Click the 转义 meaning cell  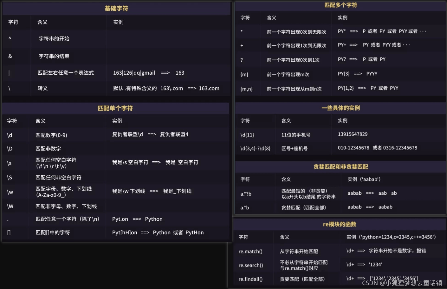coord(42,88)
